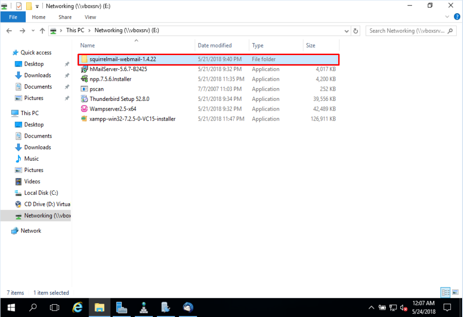Switch to large thumbnails view layout
Viewport: 463px width, 317px height.
pos(455,293)
